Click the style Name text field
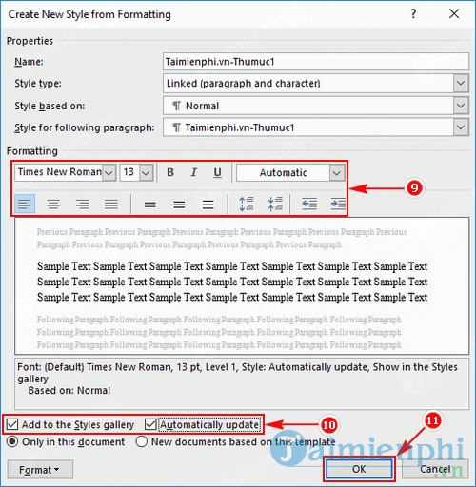This screenshot has height=487, width=476. pyautogui.click(x=316, y=62)
